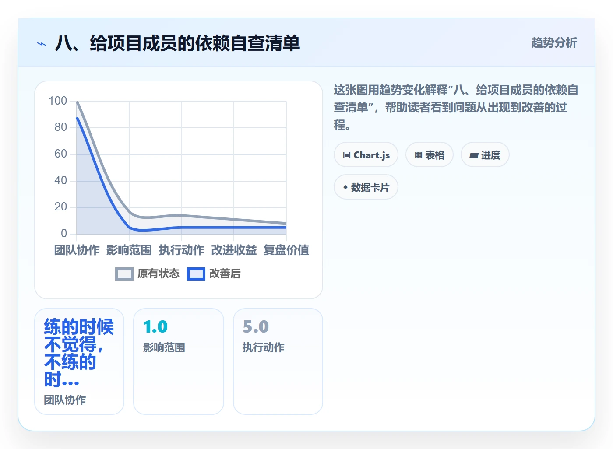The image size is (613, 449).
Task: Toggle the 原有状态 legend swatch
Action: point(124,274)
